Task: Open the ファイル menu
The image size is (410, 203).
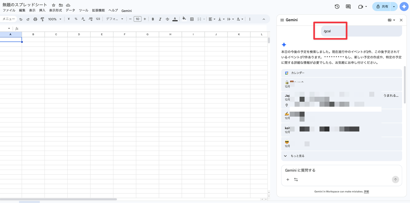Action: pos(9,11)
